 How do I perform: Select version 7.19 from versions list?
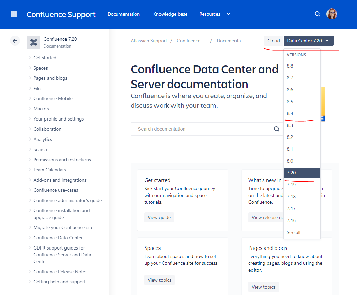point(291,185)
